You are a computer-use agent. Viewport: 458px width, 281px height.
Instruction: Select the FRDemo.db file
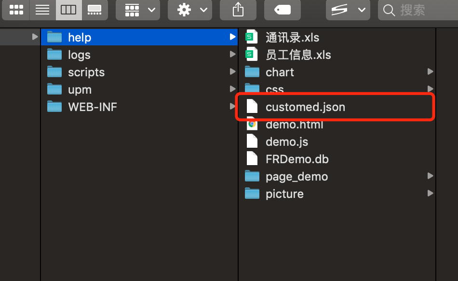(x=297, y=159)
